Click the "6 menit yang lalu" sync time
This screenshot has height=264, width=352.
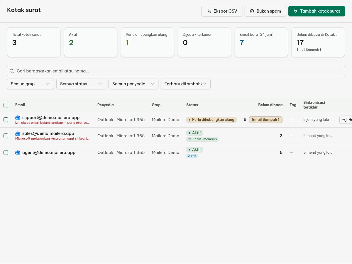[x=318, y=153]
